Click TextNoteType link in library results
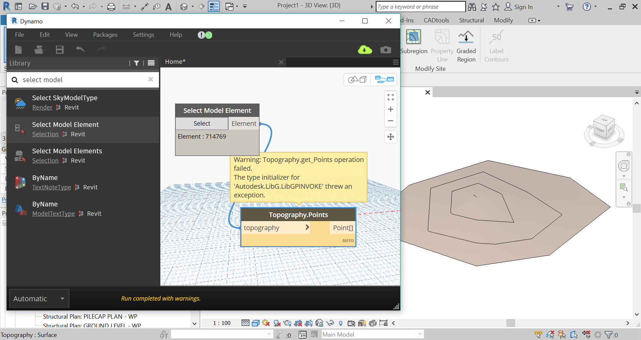 click(x=51, y=187)
